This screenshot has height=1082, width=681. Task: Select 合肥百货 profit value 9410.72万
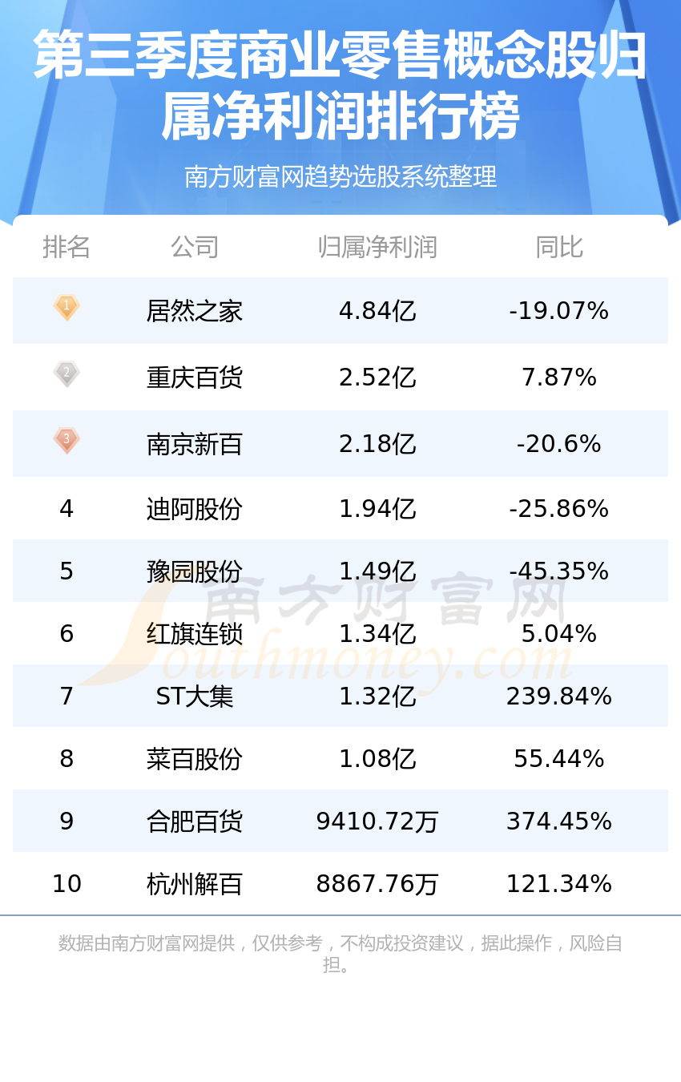click(377, 822)
